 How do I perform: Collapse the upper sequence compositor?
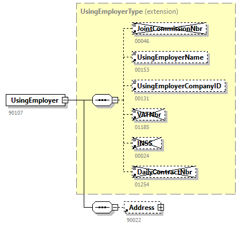click(115, 100)
